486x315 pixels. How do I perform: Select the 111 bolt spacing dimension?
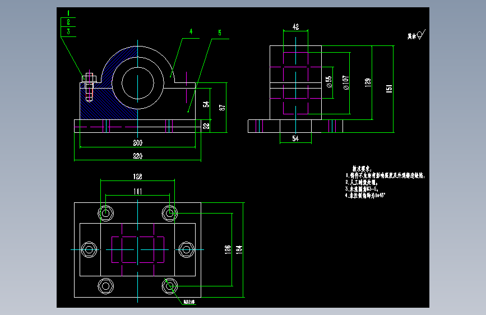[138, 191]
